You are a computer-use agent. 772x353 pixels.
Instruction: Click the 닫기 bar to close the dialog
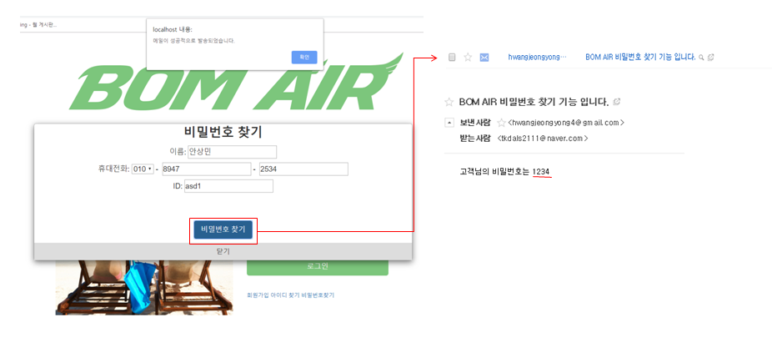223,251
